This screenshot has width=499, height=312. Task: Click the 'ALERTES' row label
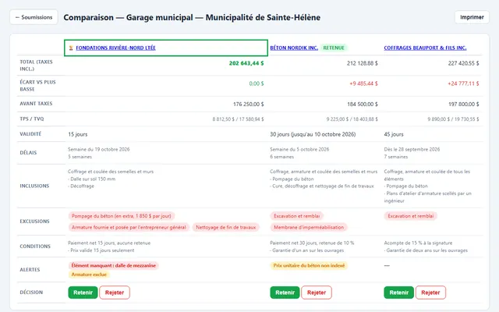coord(30,270)
